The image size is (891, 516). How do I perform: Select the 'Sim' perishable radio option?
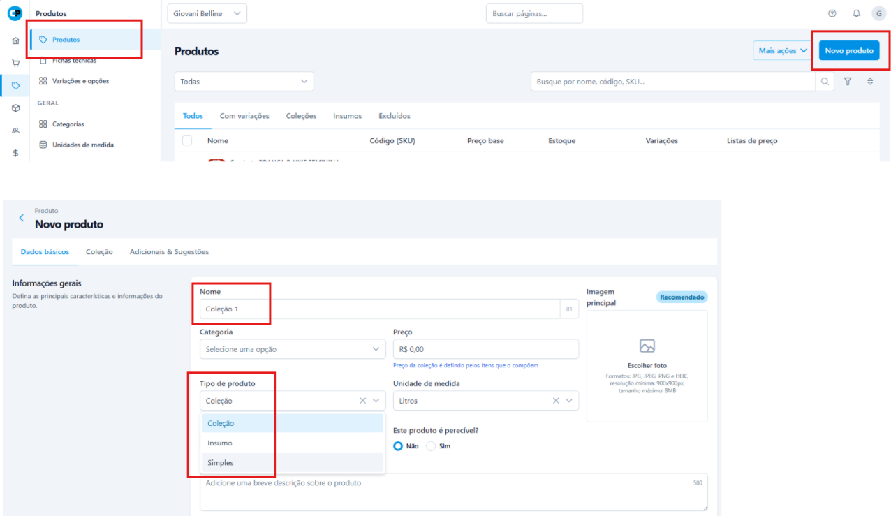pos(431,446)
